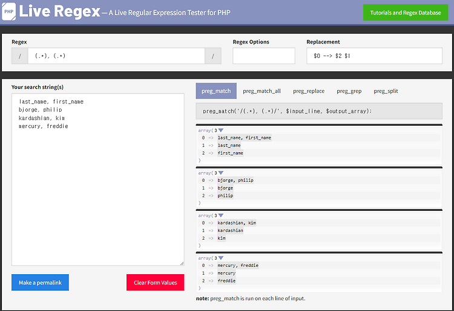Click the resize handle of search textarea
The image size is (454, 311).
[182, 263]
